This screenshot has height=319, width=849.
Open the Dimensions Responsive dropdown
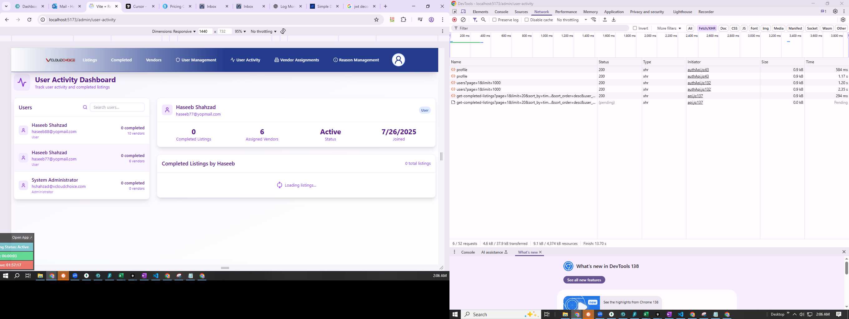pos(174,31)
